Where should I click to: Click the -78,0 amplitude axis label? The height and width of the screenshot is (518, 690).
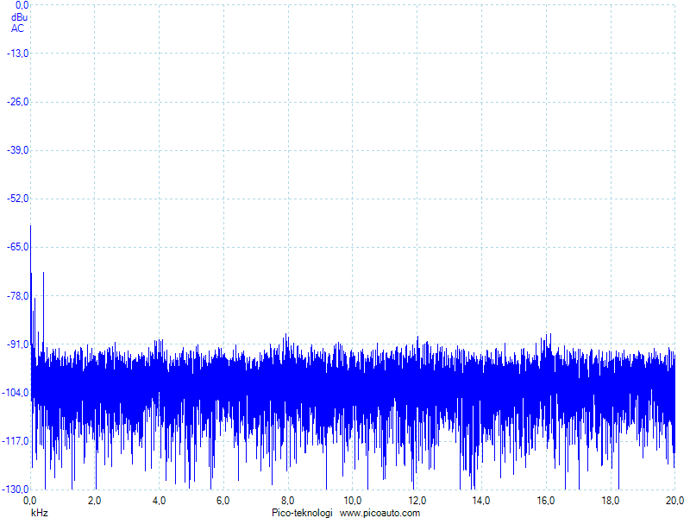17,295
